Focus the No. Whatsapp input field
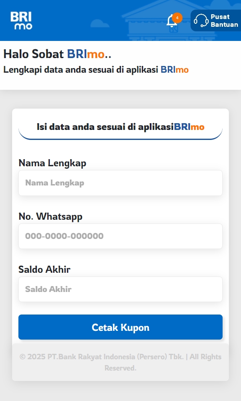 pos(120,236)
